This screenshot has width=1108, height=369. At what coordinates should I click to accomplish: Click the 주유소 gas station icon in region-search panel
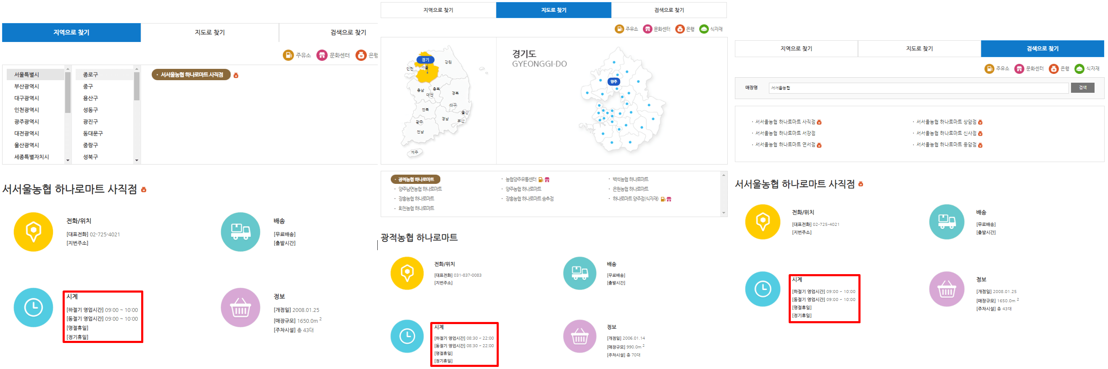tap(288, 55)
